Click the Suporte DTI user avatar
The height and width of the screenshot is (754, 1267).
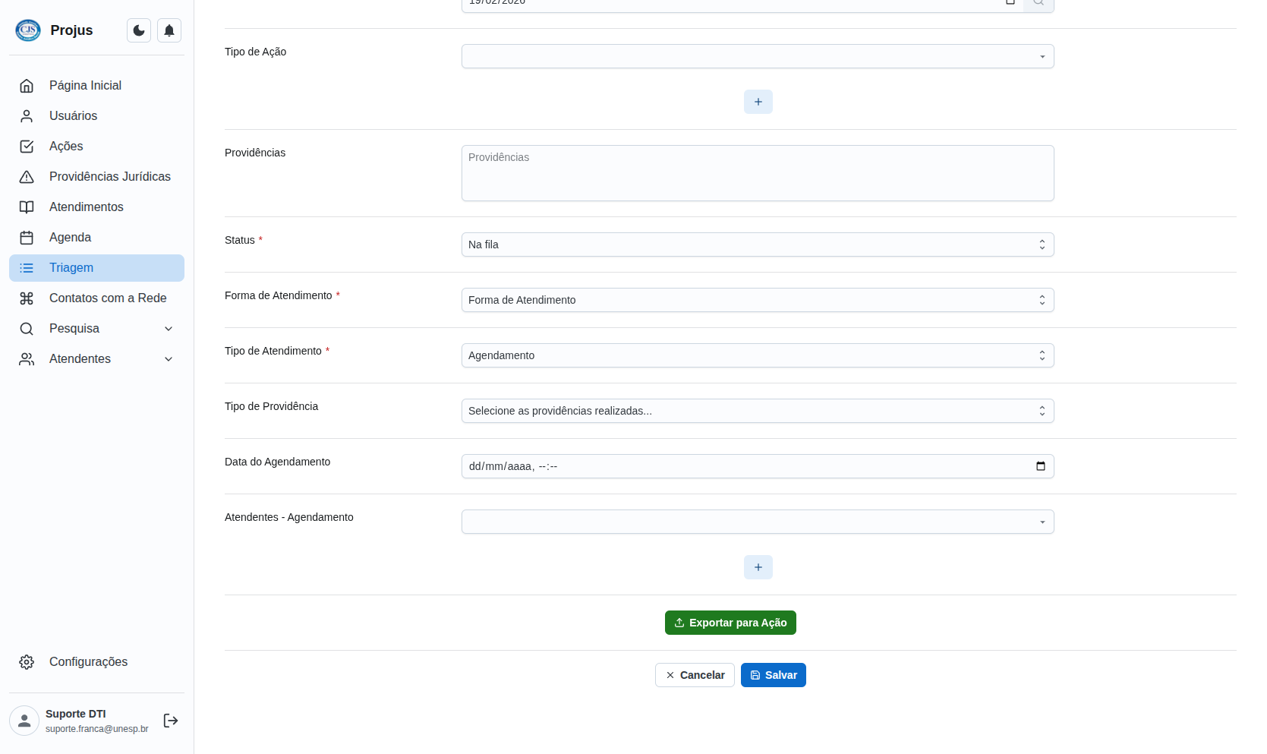[24, 721]
